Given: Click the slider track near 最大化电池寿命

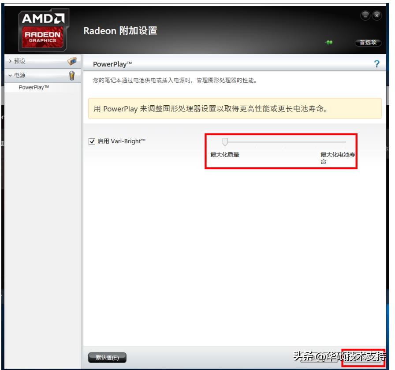Looking at the screenshot, I should [x=338, y=142].
